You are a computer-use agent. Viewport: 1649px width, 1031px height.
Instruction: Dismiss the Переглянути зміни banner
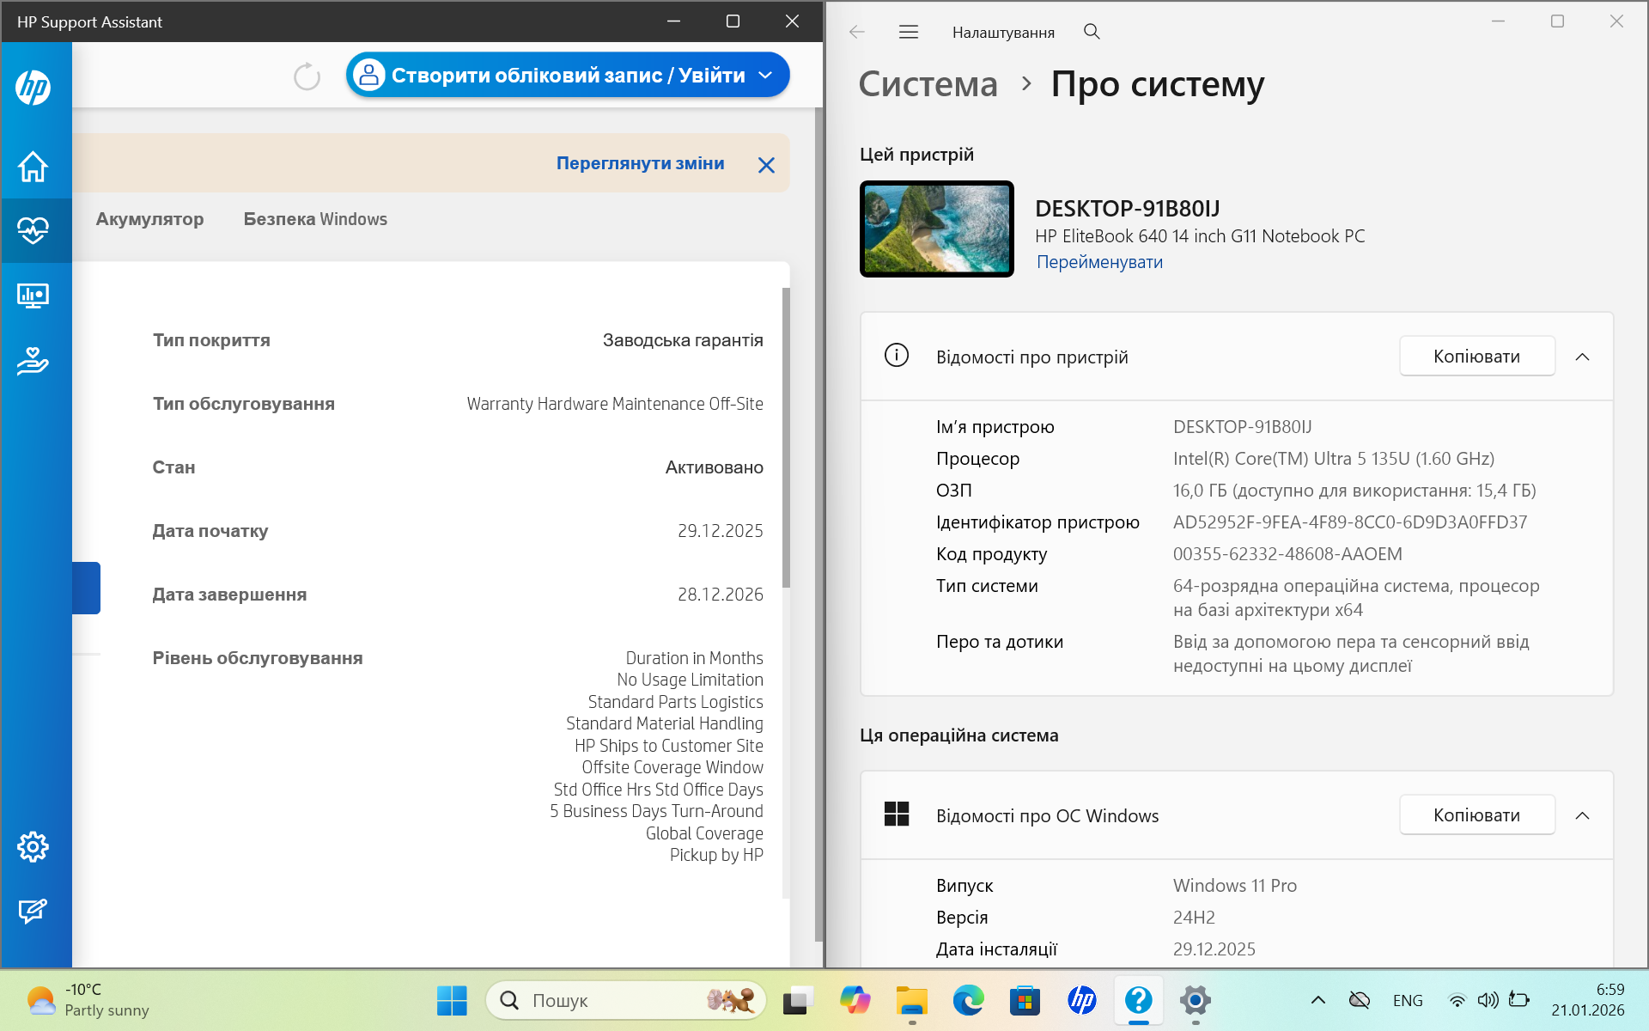point(766,165)
